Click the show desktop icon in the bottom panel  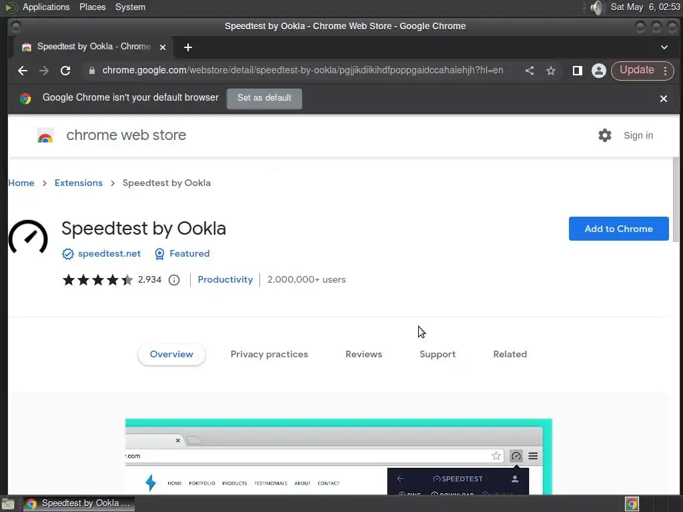point(8,504)
